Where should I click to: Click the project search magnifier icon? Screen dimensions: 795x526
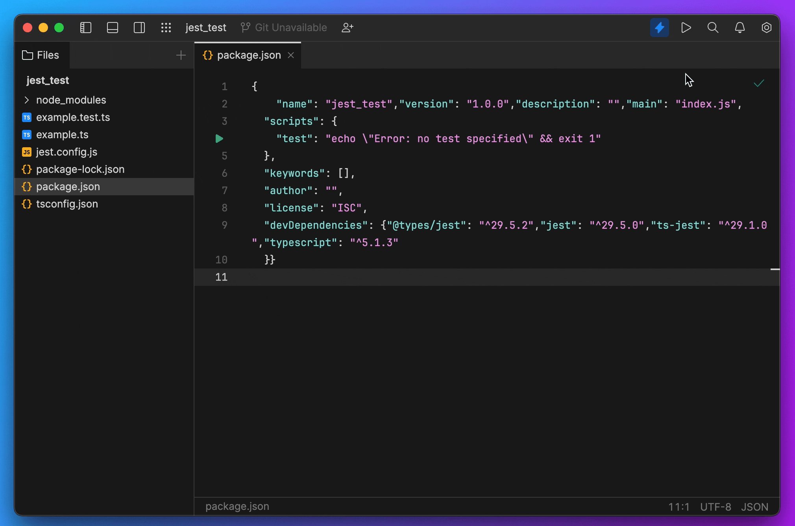713,28
